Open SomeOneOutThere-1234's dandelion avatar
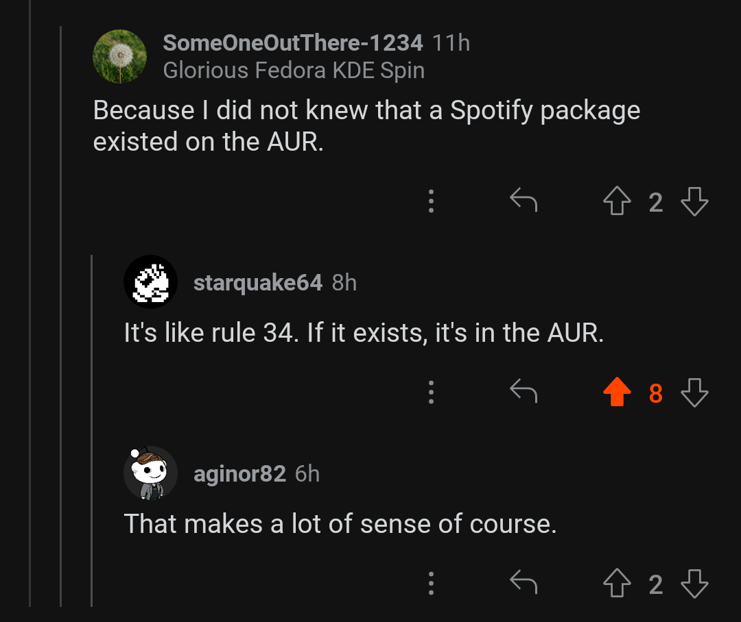The image size is (741, 622). click(x=120, y=56)
